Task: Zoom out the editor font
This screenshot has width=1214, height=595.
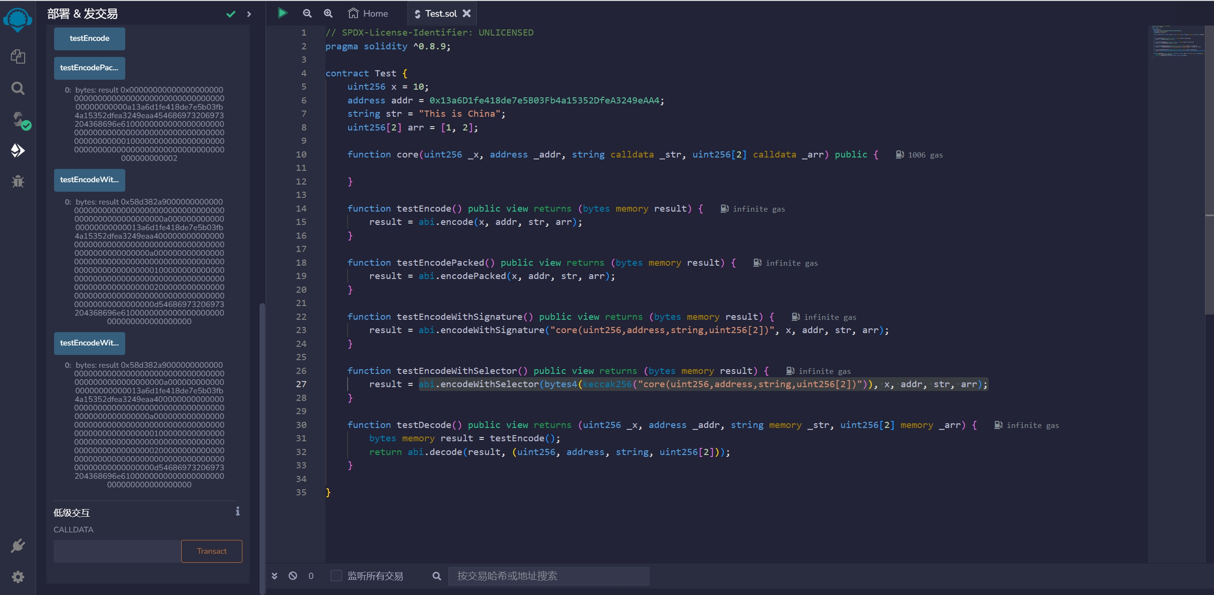Action: coord(307,13)
